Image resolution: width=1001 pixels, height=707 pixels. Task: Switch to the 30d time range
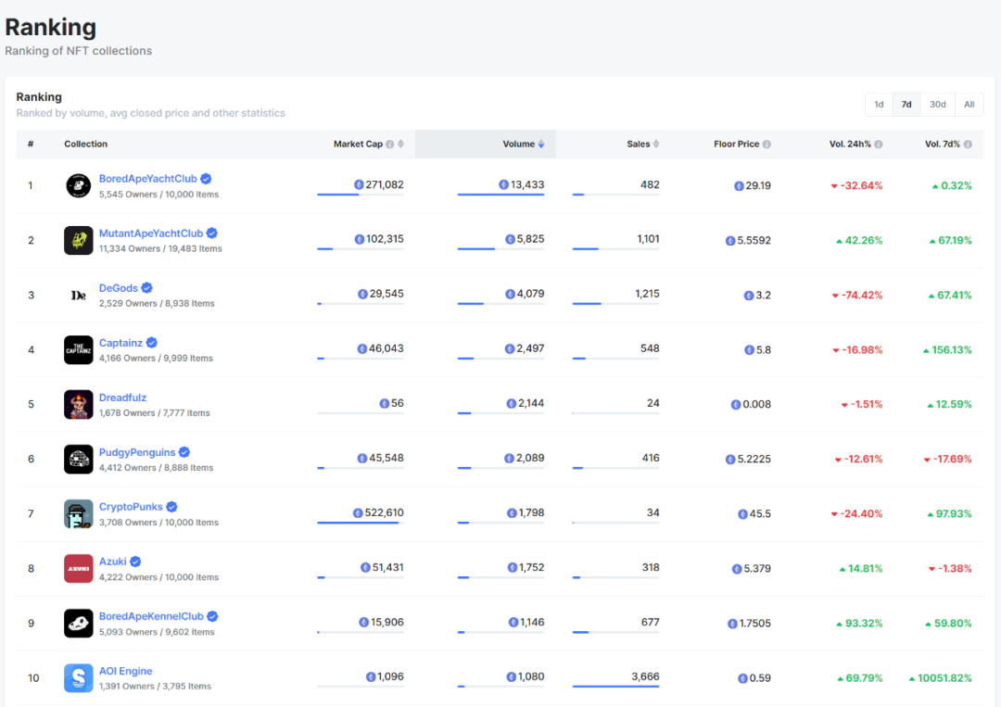(x=938, y=105)
